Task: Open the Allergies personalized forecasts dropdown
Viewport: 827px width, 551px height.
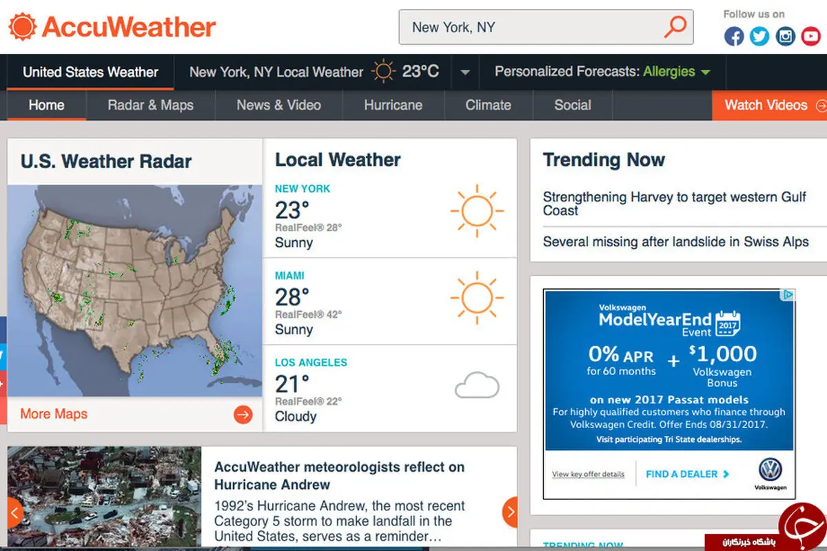Action: click(677, 72)
